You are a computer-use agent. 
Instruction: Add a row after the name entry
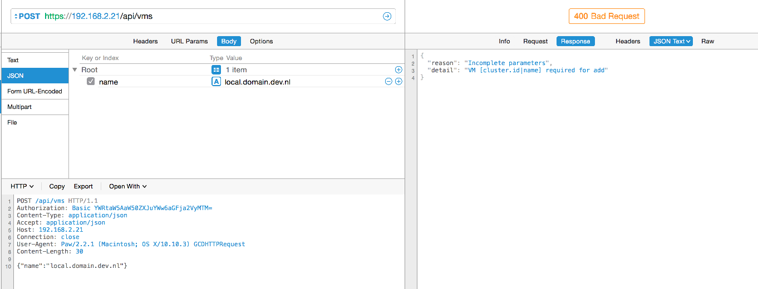point(398,82)
